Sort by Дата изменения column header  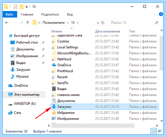coord(107,31)
